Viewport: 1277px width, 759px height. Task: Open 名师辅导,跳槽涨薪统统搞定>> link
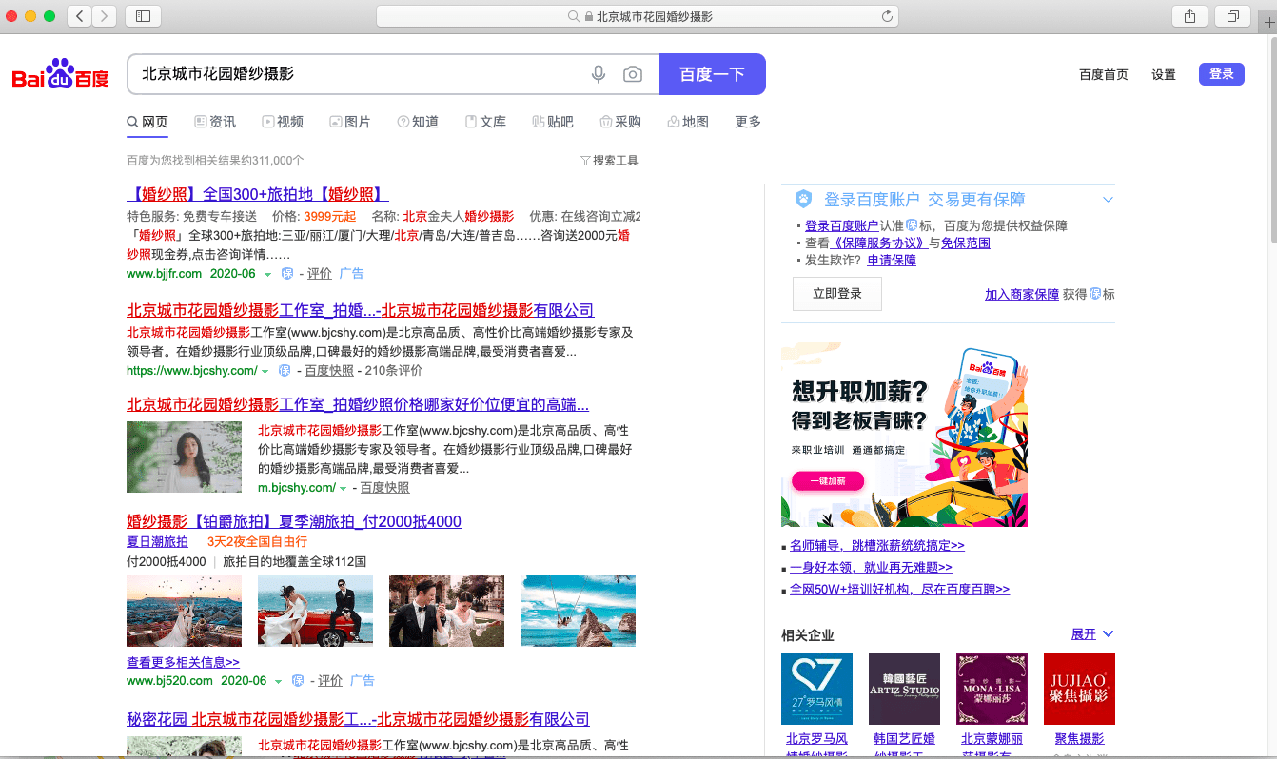click(x=877, y=546)
